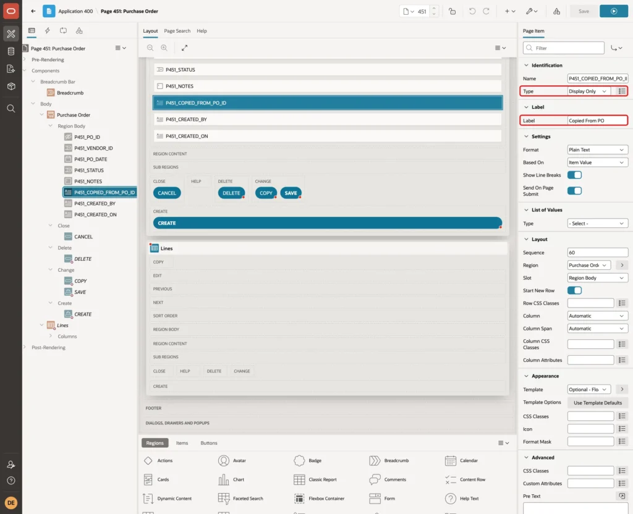Toggle Send On Page Submit switch
The image size is (633, 514).
[x=574, y=191]
